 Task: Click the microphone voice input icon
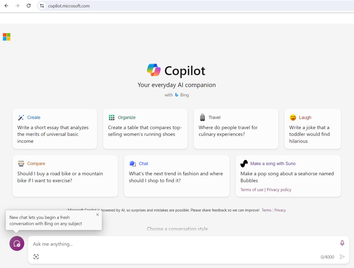(x=342, y=243)
